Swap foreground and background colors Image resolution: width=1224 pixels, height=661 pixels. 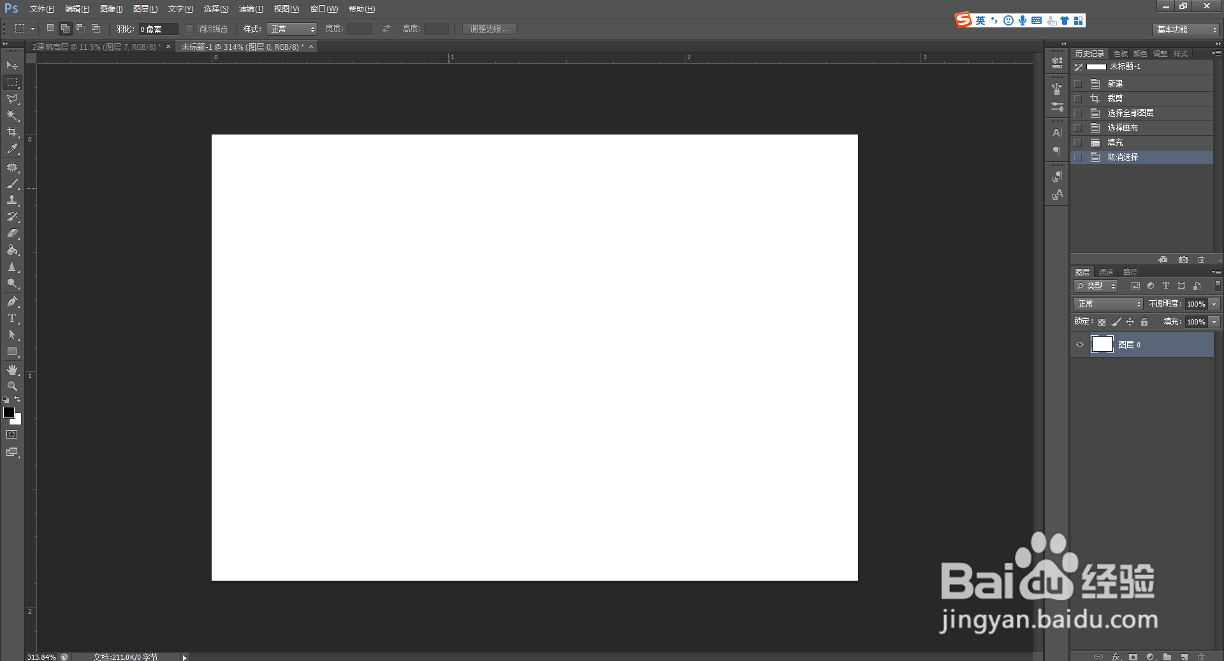pos(17,400)
